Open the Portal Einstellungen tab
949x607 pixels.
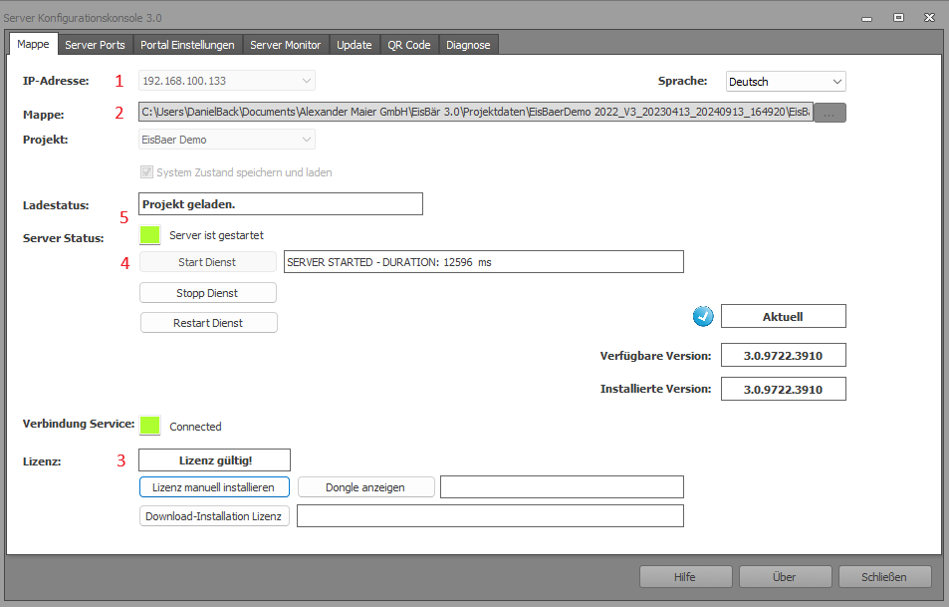point(187,45)
